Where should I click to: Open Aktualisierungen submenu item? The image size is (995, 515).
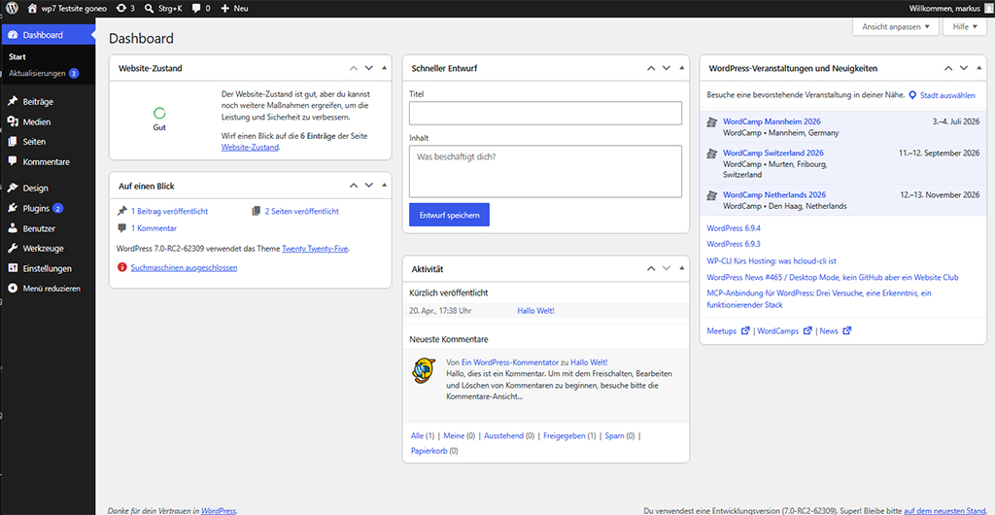(x=43, y=74)
